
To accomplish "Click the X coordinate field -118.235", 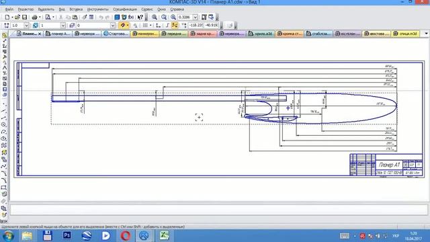I will (196, 26).
